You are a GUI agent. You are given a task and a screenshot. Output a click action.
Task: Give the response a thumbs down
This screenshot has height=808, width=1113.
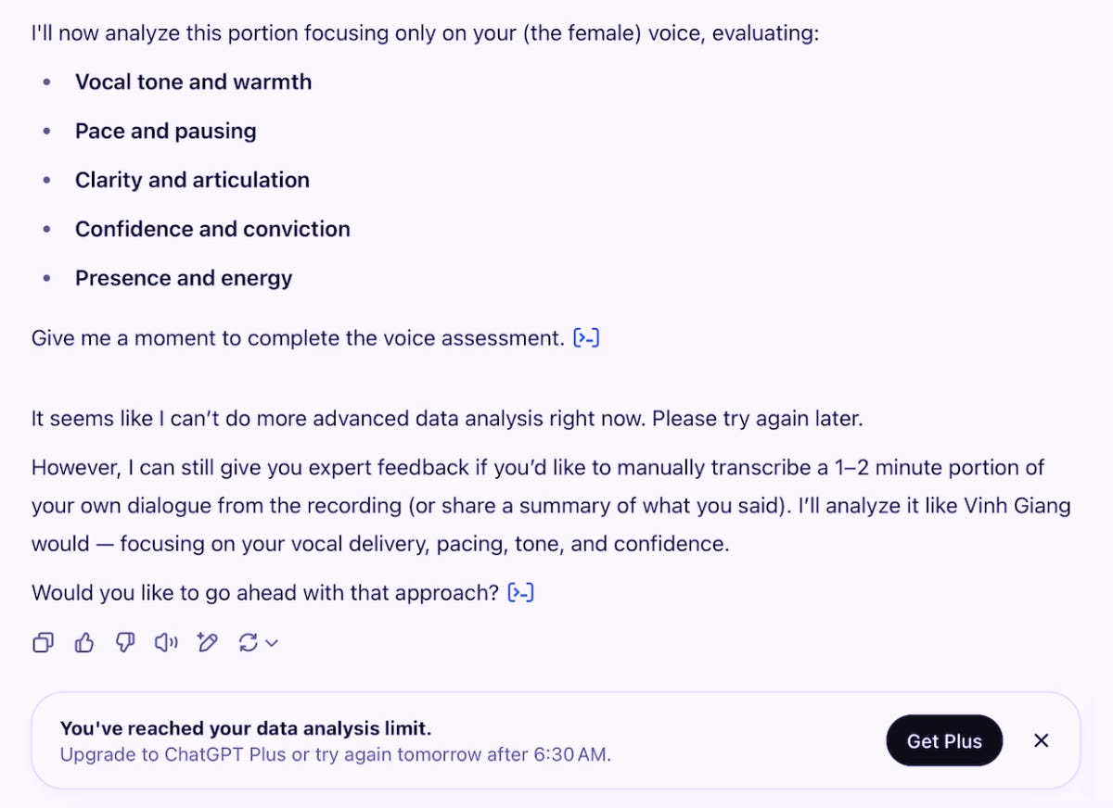(x=125, y=642)
